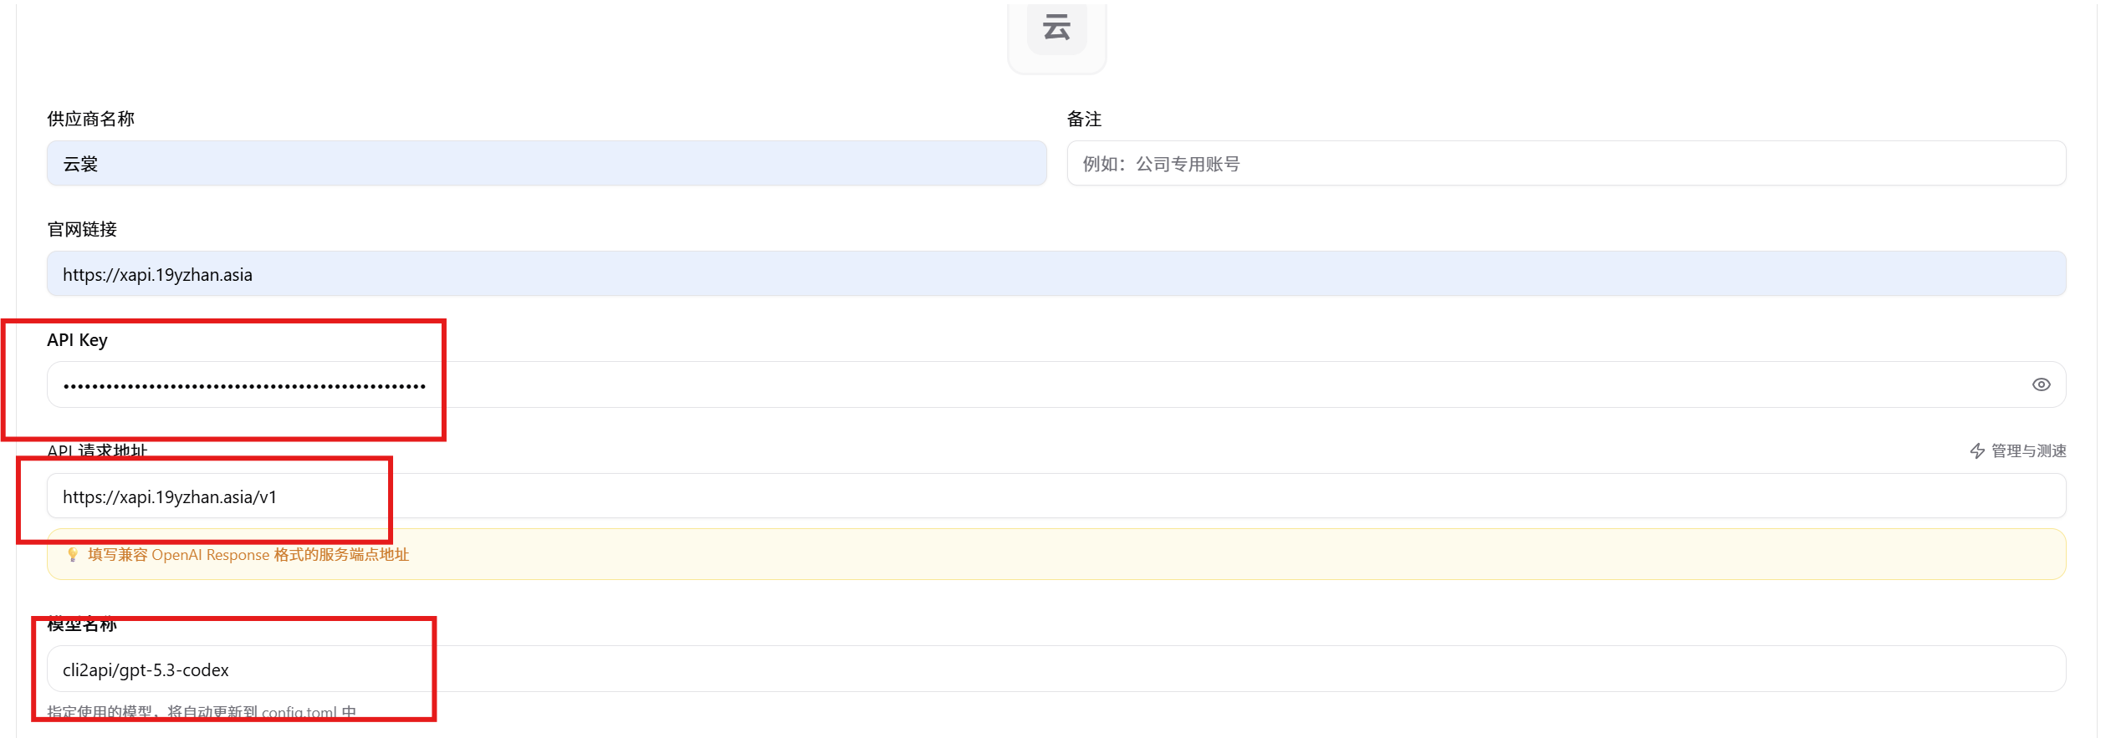Show the hidden API Key via eye icon
2116x738 pixels.
pyautogui.click(x=2041, y=384)
